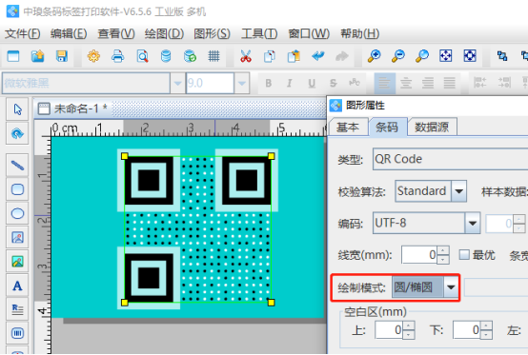Image resolution: width=528 pixels, height=355 pixels.
Task: Open the font name dropdown arrow
Action: (177, 83)
